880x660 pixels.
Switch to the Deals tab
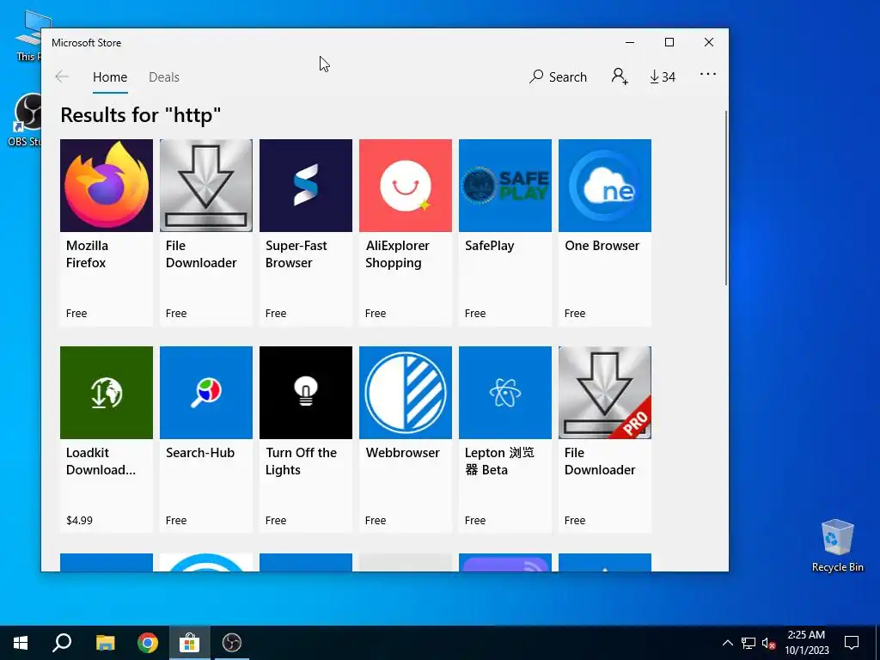point(164,76)
